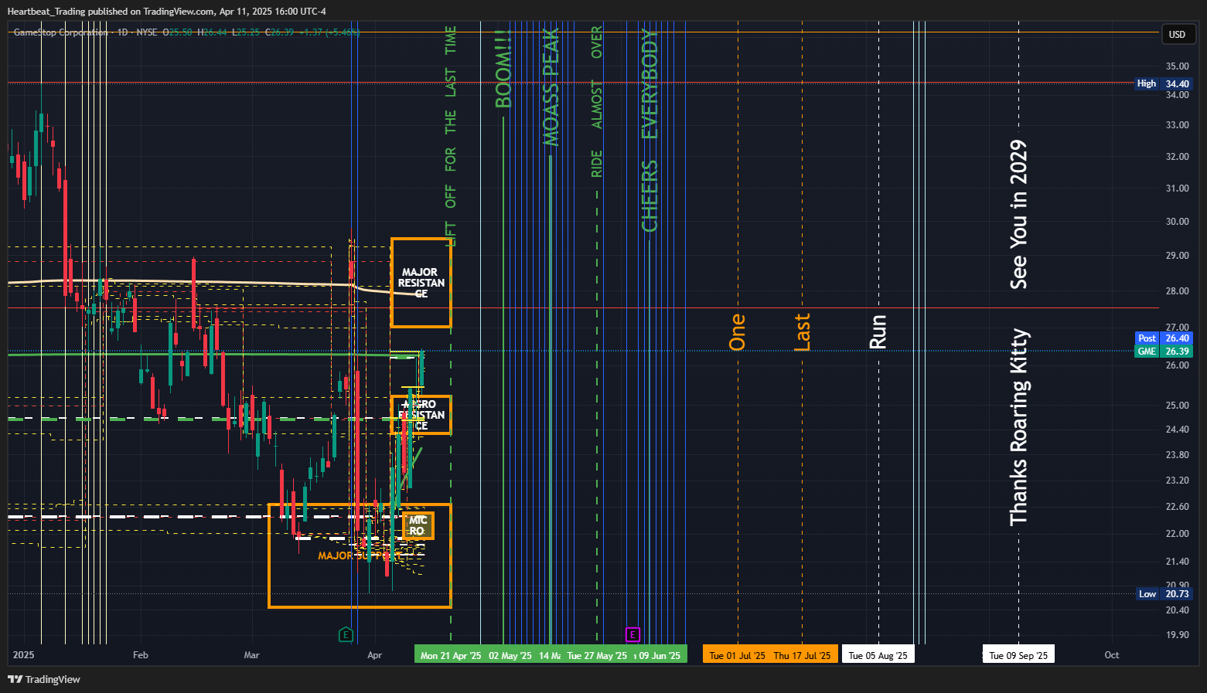This screenshot has height=693, width=1207.
Task: Click the 35.00 price axis label
Action: 1177,66
